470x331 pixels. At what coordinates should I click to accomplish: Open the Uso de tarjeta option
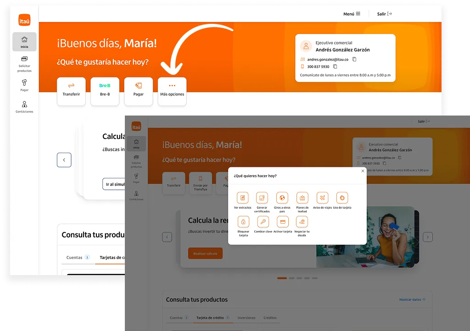(x=342, y=198)
